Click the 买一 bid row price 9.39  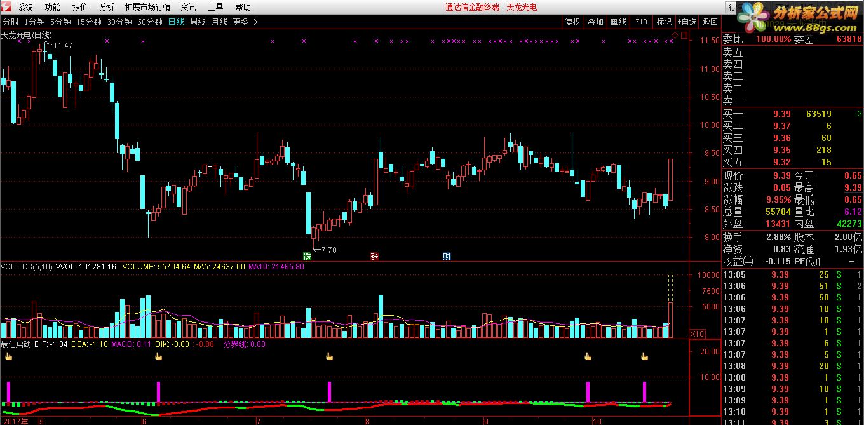(781, 114)
